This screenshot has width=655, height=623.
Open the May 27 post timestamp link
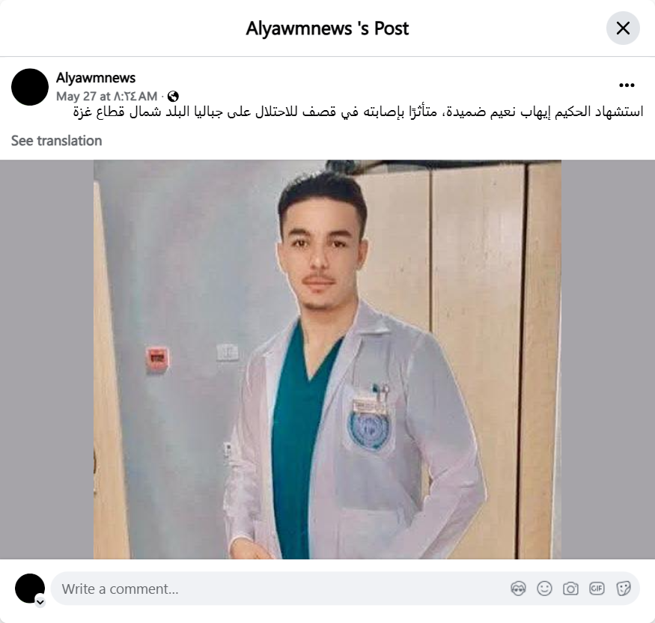(x=106, y=97)
